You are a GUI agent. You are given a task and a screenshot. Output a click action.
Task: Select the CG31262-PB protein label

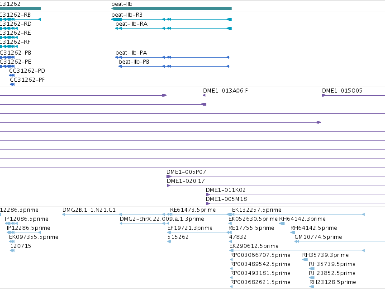click(x=15, y=53)
